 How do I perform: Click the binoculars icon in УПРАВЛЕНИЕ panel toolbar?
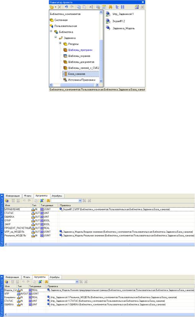point(48,201)
